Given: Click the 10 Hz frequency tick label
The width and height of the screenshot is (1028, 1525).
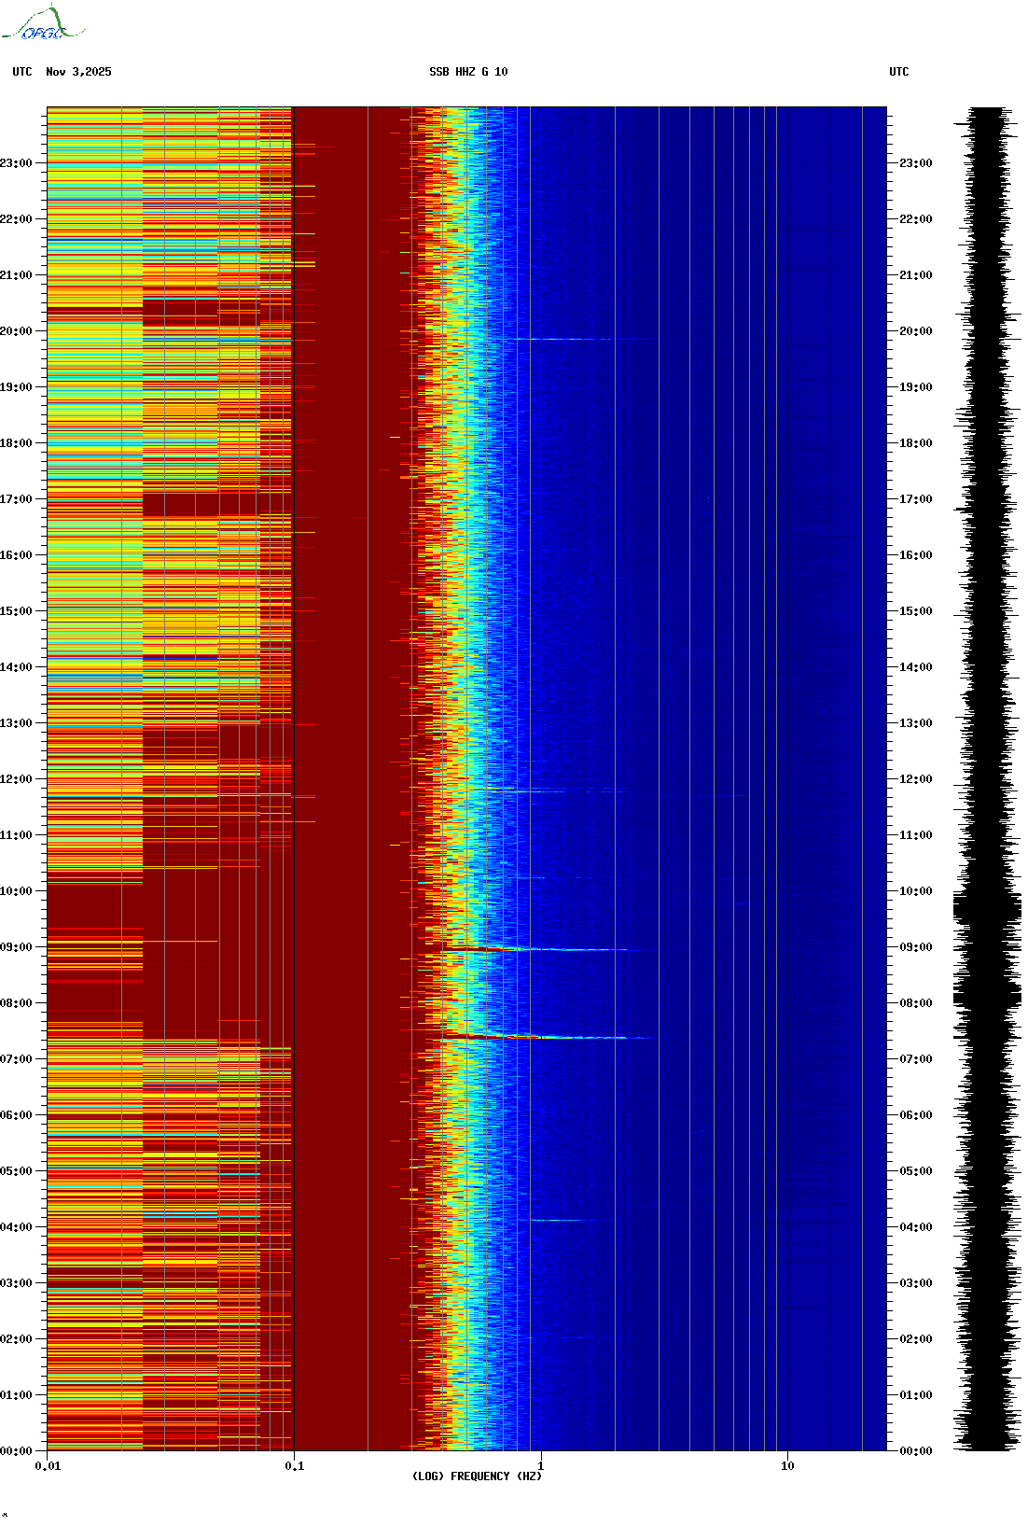Looking at the screenshot, I should [787, 1465].
